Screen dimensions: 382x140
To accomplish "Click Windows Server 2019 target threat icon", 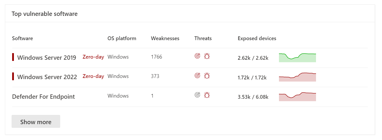I will point(197,56).
